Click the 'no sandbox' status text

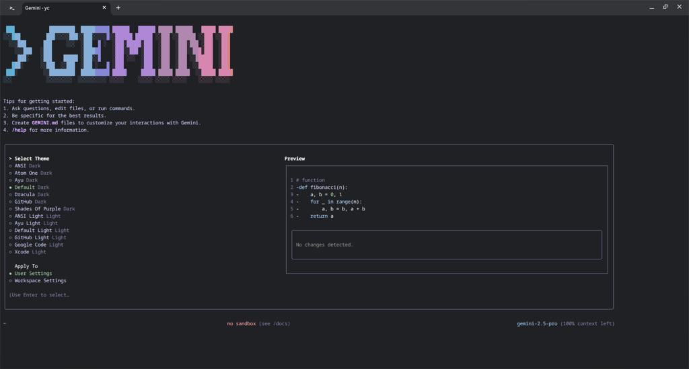(242, 324)
